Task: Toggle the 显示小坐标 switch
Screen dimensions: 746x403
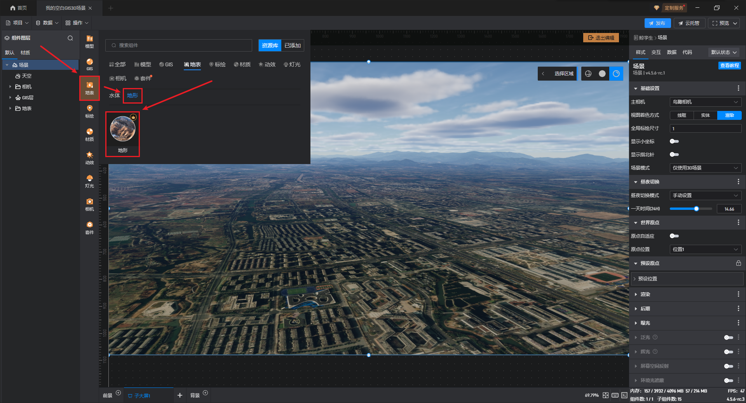Action: pyautogui.click(x=674, y=142)
